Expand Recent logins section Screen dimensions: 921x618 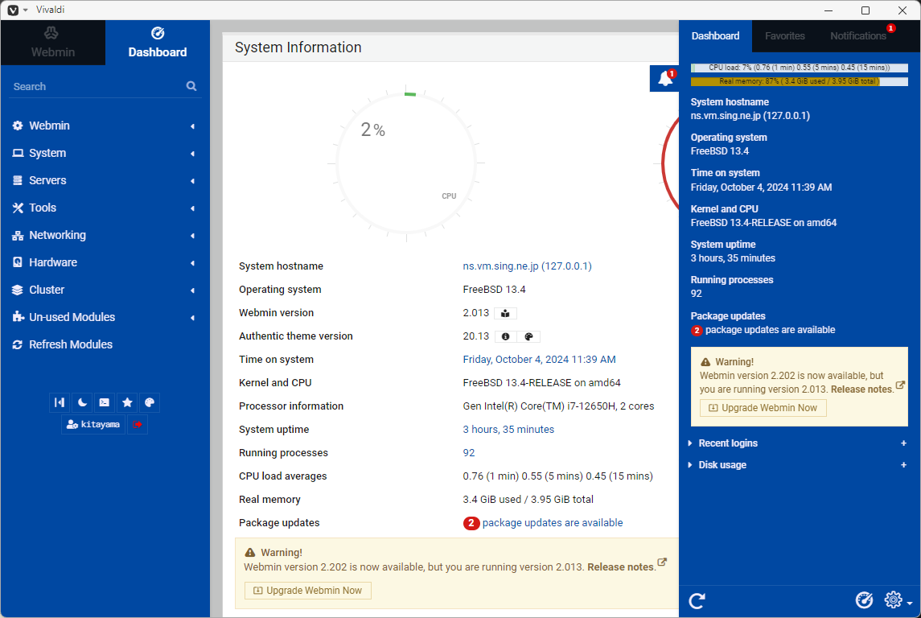[728, 443]
